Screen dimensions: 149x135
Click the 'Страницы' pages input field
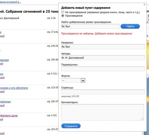tap(103, 92)
